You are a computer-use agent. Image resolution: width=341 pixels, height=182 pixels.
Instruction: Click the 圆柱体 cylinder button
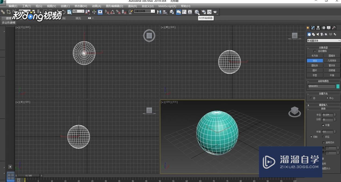tap(315, 65)
